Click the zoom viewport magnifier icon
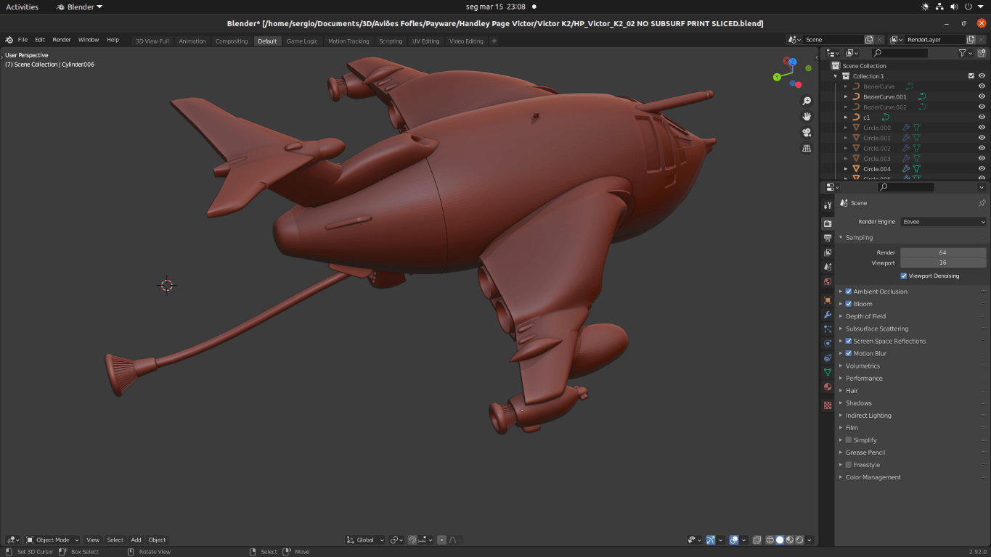Screen dimensions: 991x557 pos(806,101)
